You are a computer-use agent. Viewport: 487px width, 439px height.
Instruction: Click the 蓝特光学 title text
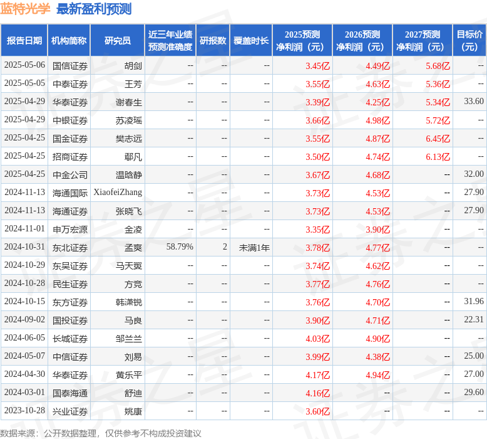pyautogui.click(x=25, y=9)
